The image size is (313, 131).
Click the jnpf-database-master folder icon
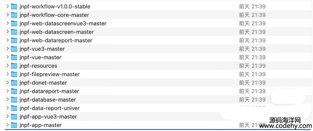(14, 99)
